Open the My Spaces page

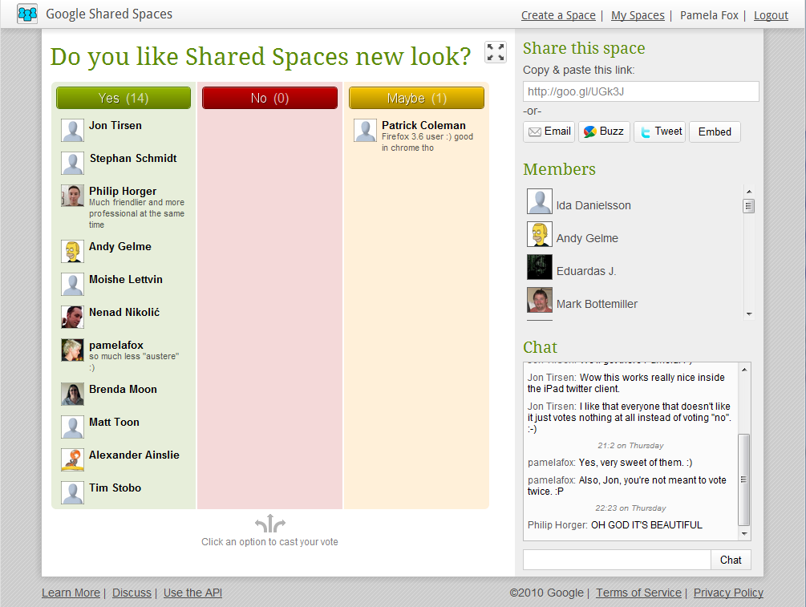click(637, 15)
